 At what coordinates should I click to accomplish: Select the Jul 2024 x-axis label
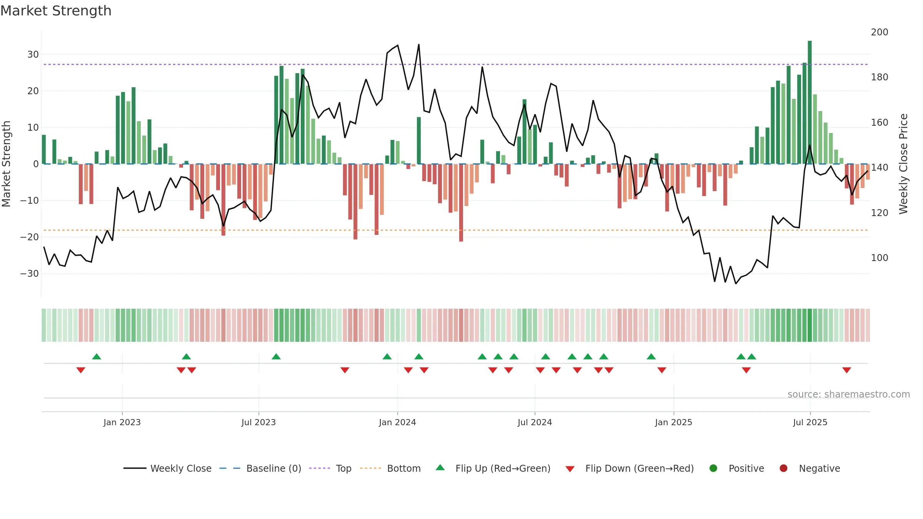tap(535, 422)
